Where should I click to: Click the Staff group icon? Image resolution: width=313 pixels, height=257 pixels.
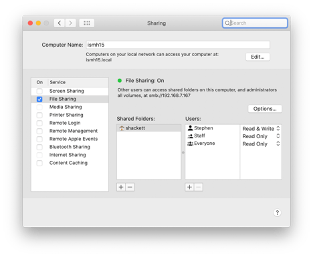[x=190, y=136]
